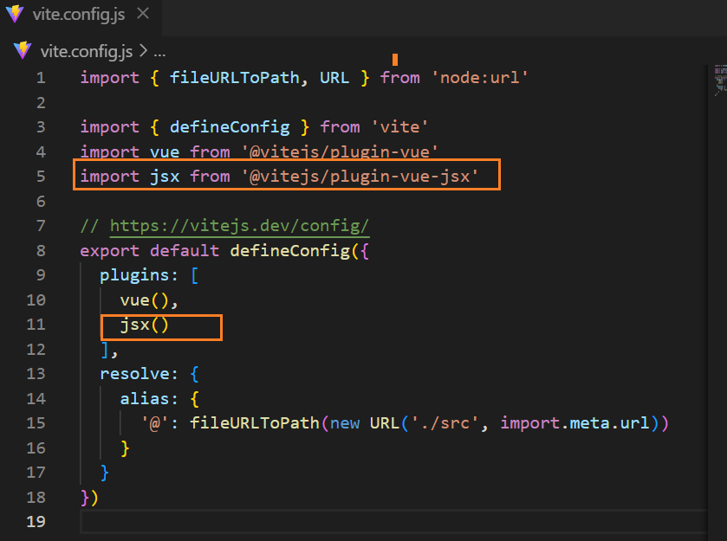
Task: Click the Vite logo icon in the editor tab
Action: (x=15, y=14)
